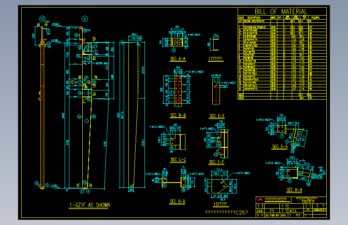Pick the SEC D-D section label
This screenshot has height=225, width=348.
(177, 201)
